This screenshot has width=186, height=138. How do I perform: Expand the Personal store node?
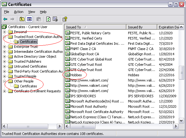pos(5,32)
